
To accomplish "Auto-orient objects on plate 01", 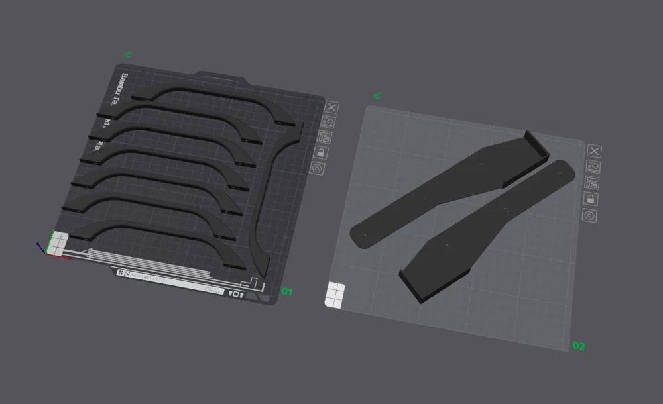I will pos(328,123).
